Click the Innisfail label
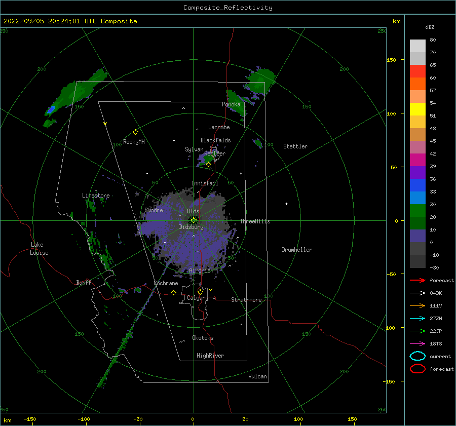Viewport: 456px width, 426px height. coord(205,183)
